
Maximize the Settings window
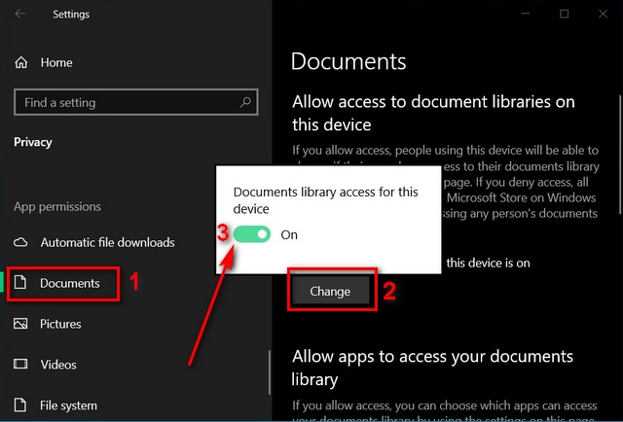point(565,14)
